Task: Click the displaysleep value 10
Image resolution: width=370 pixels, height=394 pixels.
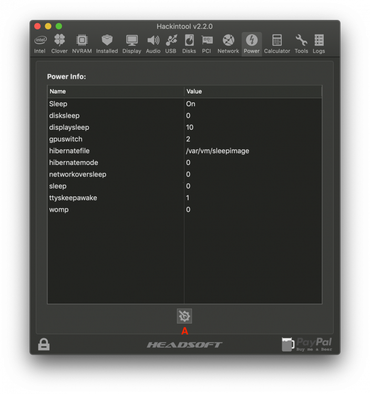Action: [190, 128]
